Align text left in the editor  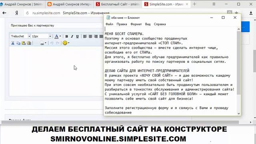[x=85, y=36]
